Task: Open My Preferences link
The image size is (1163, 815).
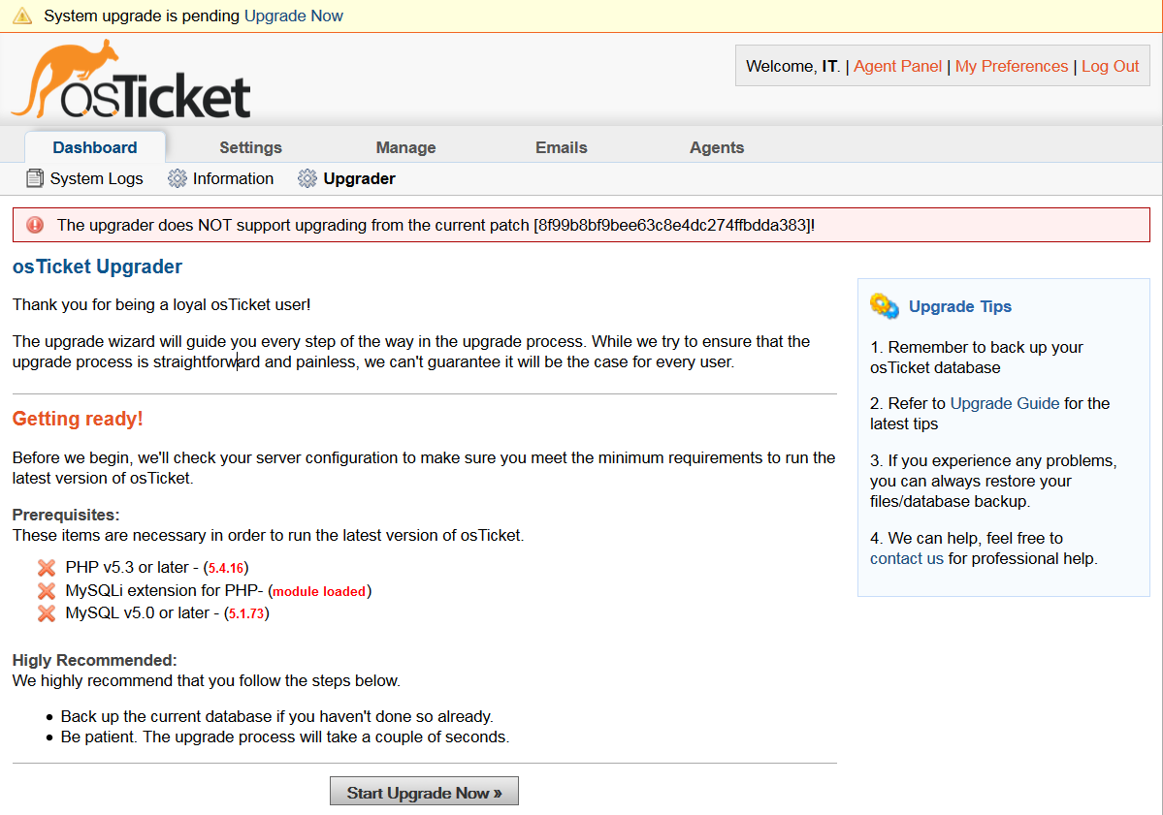Action: click(1012, 66)
